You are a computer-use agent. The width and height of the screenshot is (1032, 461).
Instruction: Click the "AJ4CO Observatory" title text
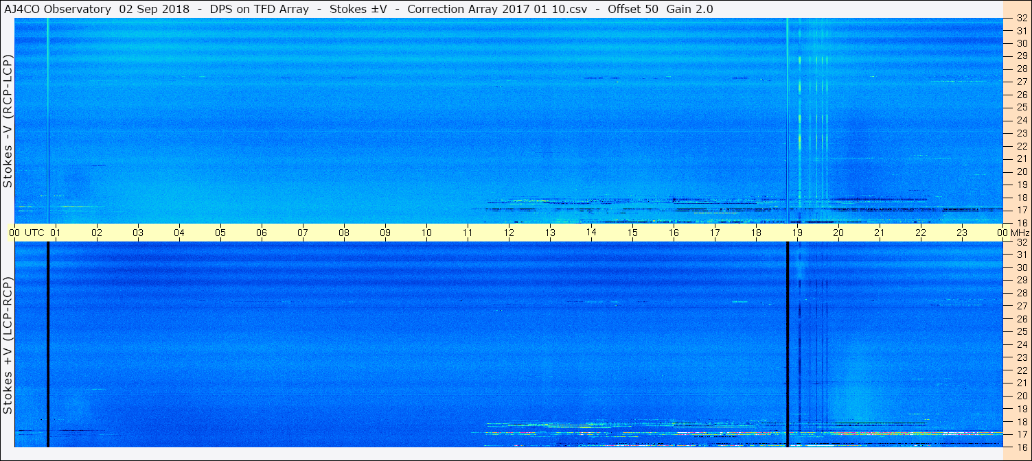click(57, 10)
